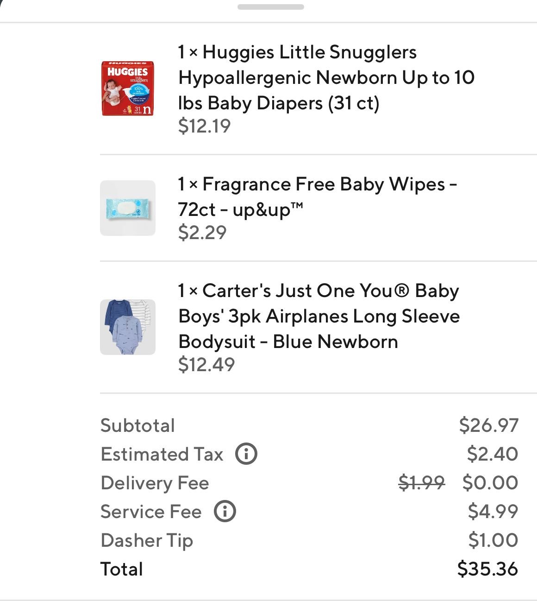Viewport: 537px width, 601px height.
Task: Select the Dasher Tip row label
Action: tap(147, 540)
